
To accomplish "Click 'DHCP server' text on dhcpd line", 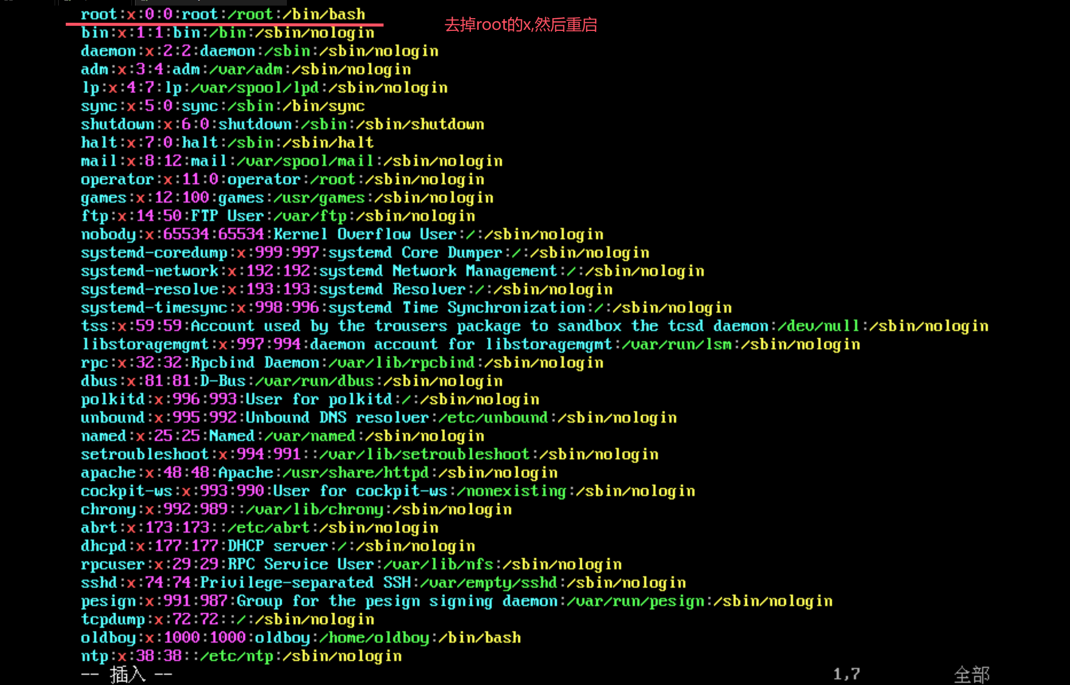I will (278, 546).
